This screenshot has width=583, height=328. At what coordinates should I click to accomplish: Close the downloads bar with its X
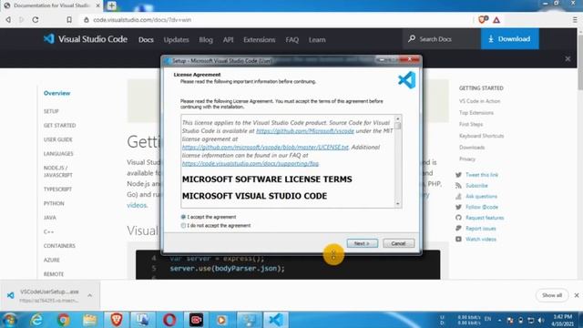tap(577, 295)
